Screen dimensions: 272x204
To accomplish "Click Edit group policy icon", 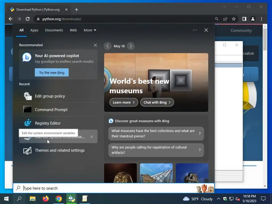I will (28, 96).
